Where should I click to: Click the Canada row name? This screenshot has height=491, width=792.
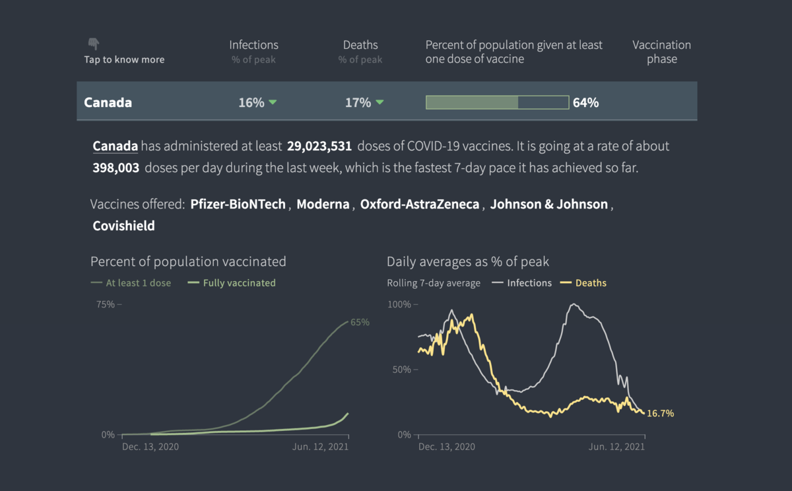point(108,102)
